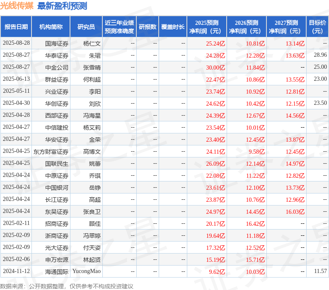
Task: Click 东方财富证券 institution name
Action: tap(51, 152)
